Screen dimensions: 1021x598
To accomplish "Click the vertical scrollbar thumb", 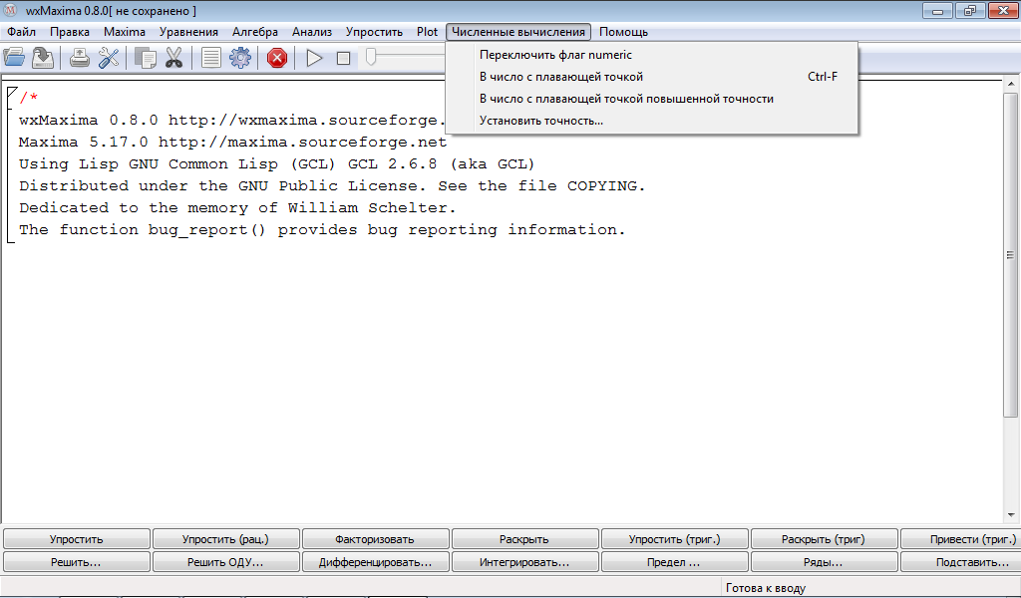I will click(x=1011, y=254).
